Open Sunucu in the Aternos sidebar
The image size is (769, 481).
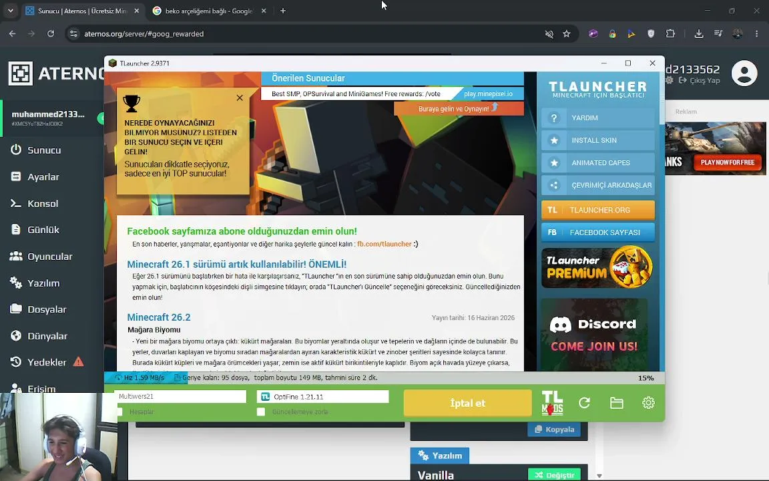click(x=44, y=150)
